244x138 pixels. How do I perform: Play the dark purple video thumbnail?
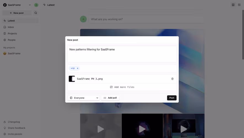tap(142, 129)
